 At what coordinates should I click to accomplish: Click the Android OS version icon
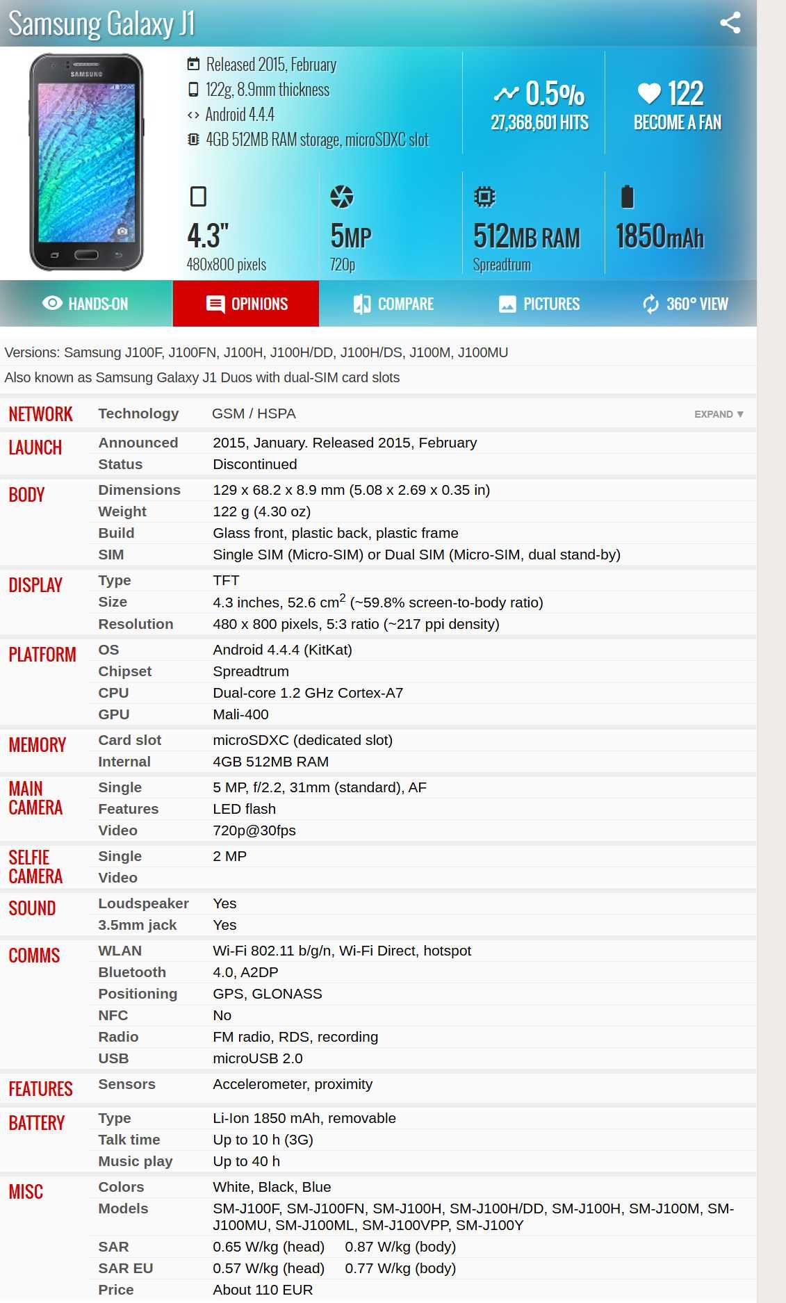coord(193,115)
